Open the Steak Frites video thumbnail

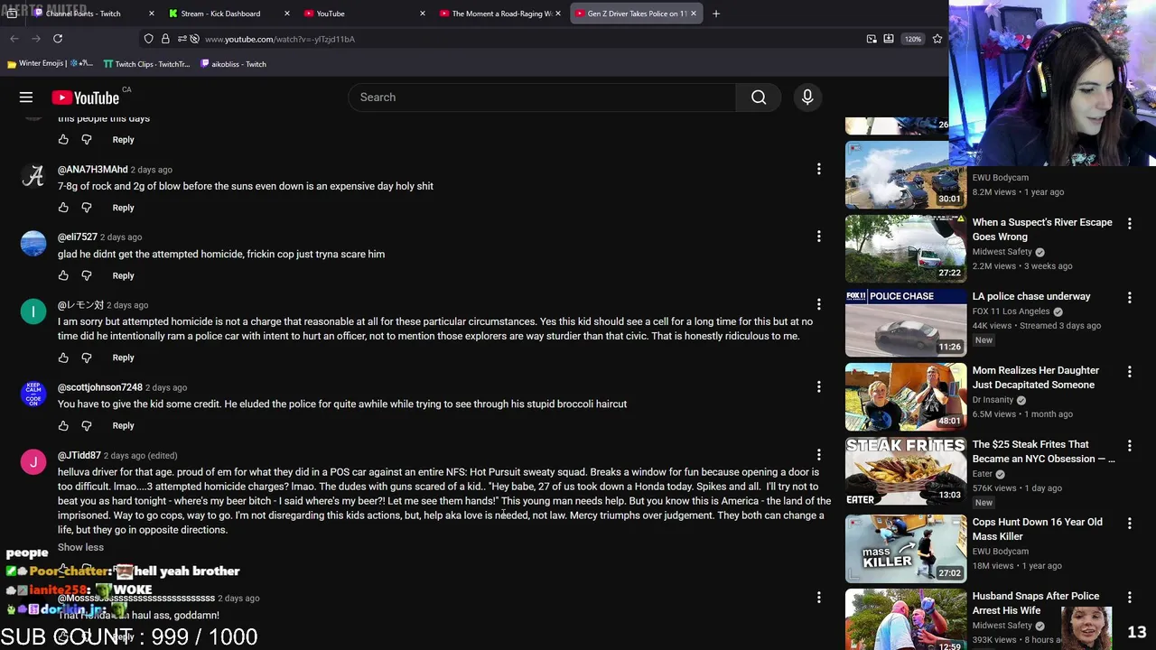pos(906,470)
